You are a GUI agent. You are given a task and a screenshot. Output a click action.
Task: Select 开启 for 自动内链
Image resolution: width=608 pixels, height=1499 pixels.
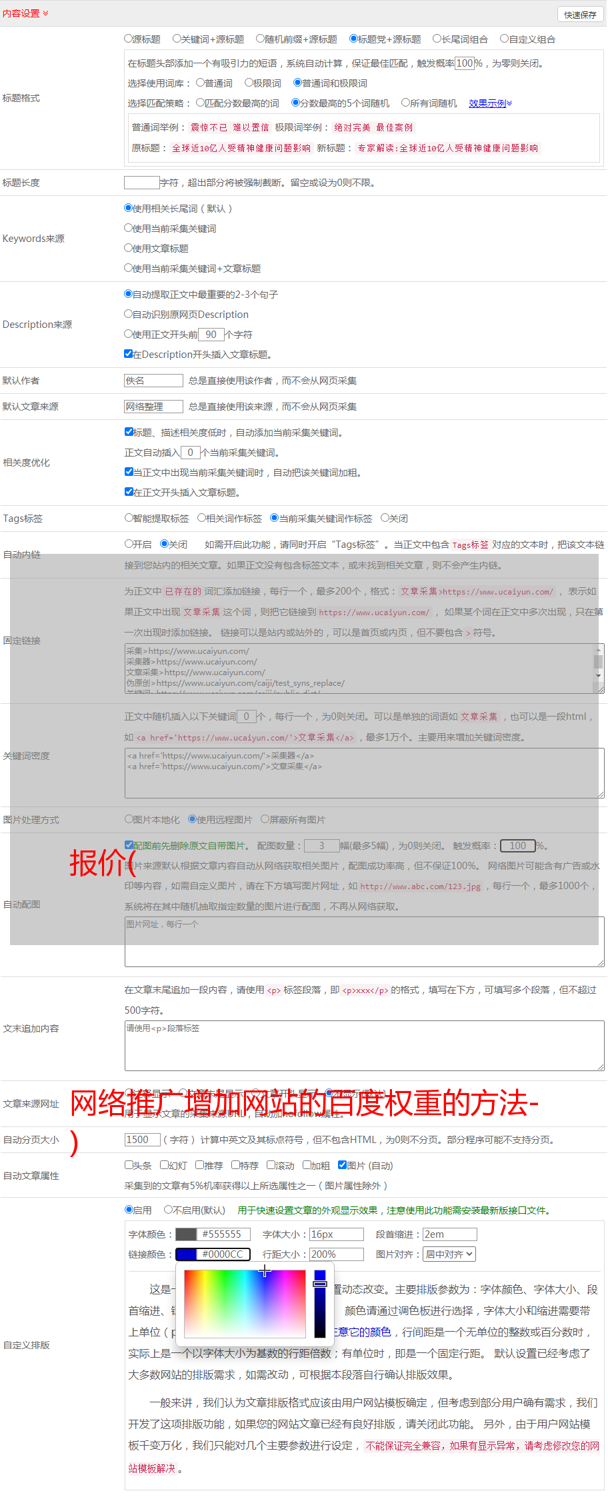[x=129, y=544]
